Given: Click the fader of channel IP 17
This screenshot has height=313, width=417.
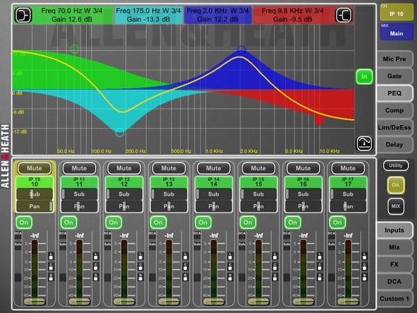Looking at the screenshot, I should click(x=345, y=301).
